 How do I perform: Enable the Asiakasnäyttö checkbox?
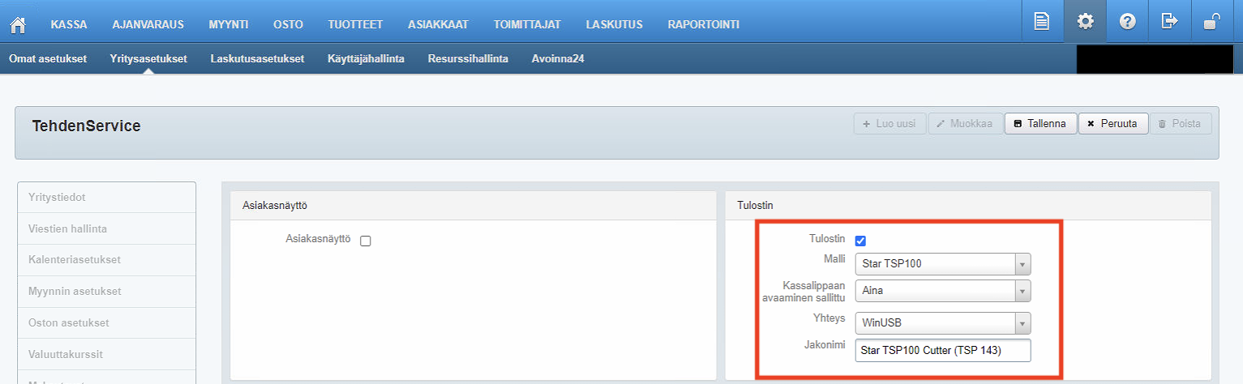pos(366,241)
